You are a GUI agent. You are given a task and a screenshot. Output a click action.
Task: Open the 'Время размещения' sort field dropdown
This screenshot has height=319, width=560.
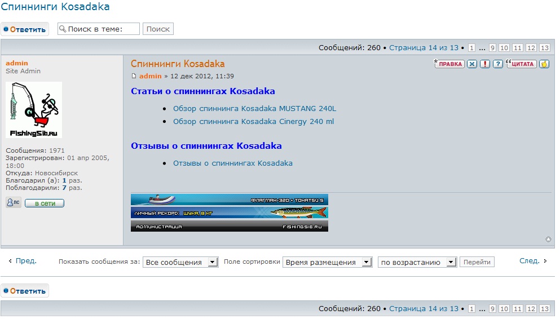328,262
